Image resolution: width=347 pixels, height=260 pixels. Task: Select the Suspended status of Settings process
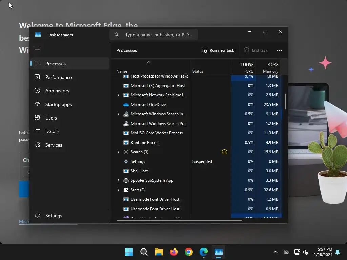(202, 161)
